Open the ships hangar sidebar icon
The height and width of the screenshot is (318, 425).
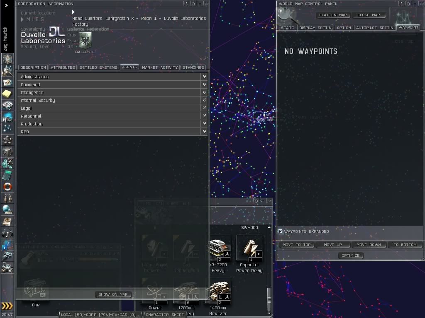[x=7, y=256]
